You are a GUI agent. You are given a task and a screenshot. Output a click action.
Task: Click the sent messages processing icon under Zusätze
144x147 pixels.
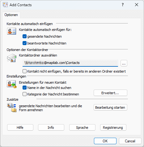point(12,108)
